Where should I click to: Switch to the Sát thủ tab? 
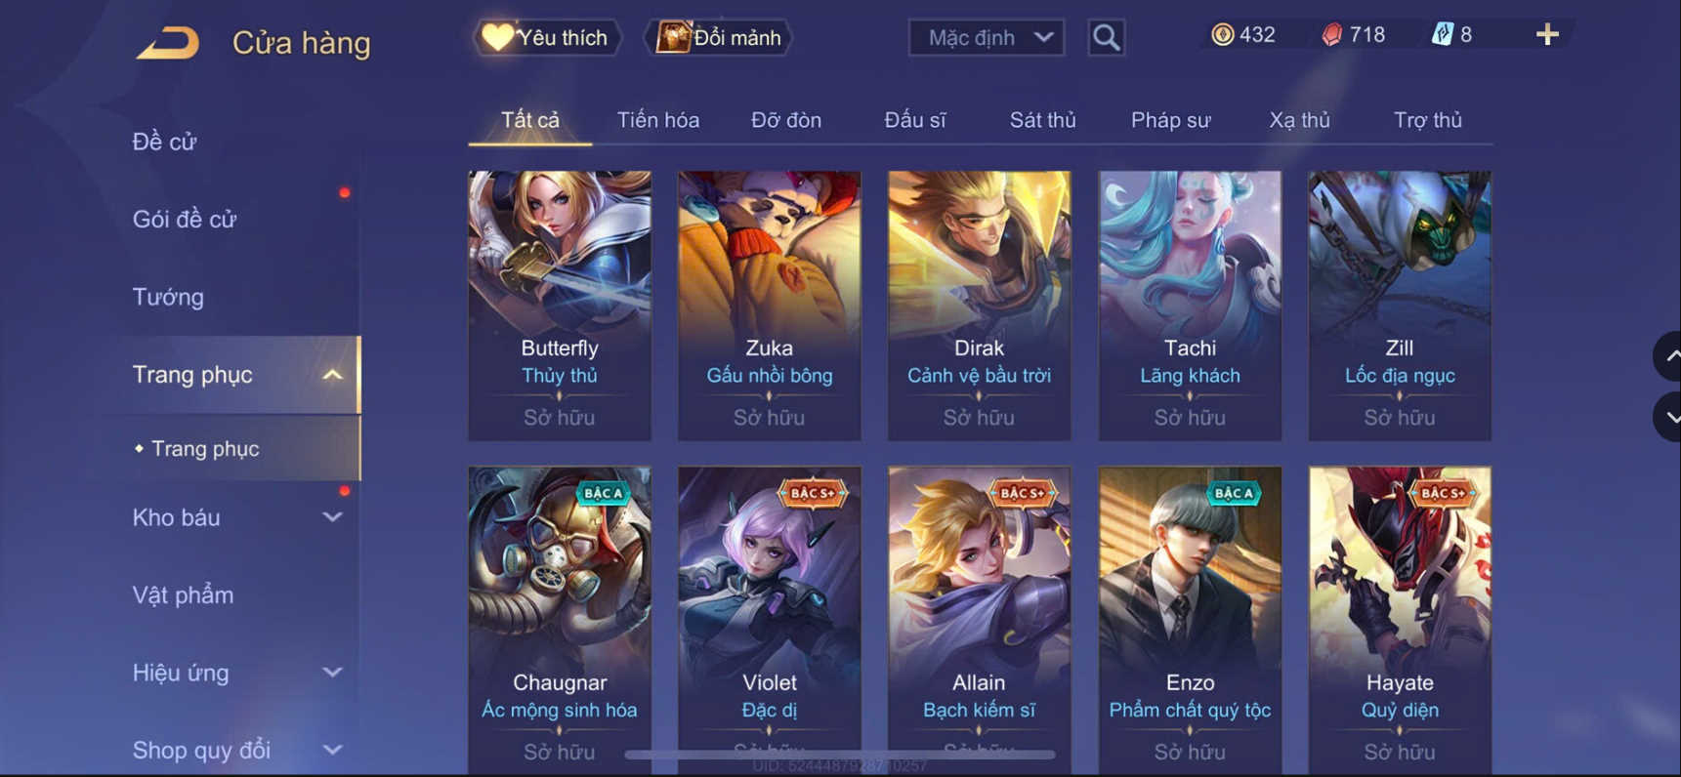pyautogui.click(x=1042, y=120)
